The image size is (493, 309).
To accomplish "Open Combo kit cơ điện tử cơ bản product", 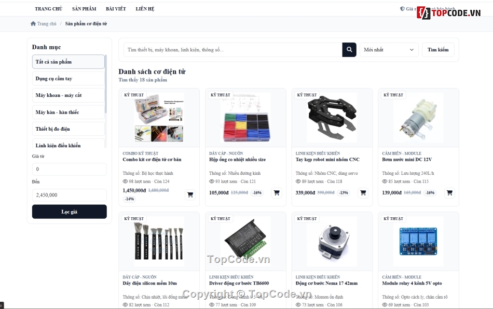I will pos(152,160).
